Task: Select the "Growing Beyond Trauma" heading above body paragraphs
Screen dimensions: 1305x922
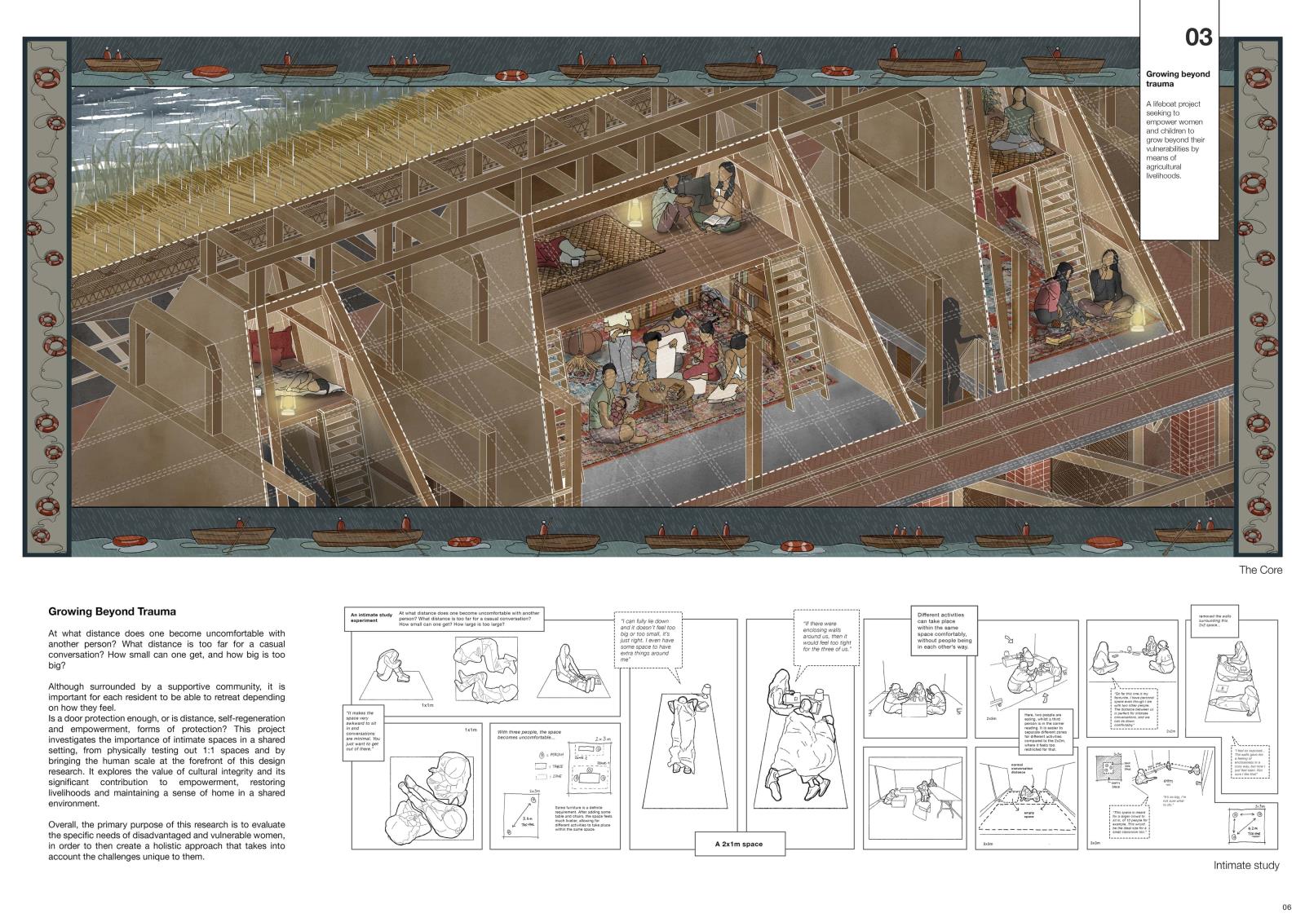Action: click(112, 611)
